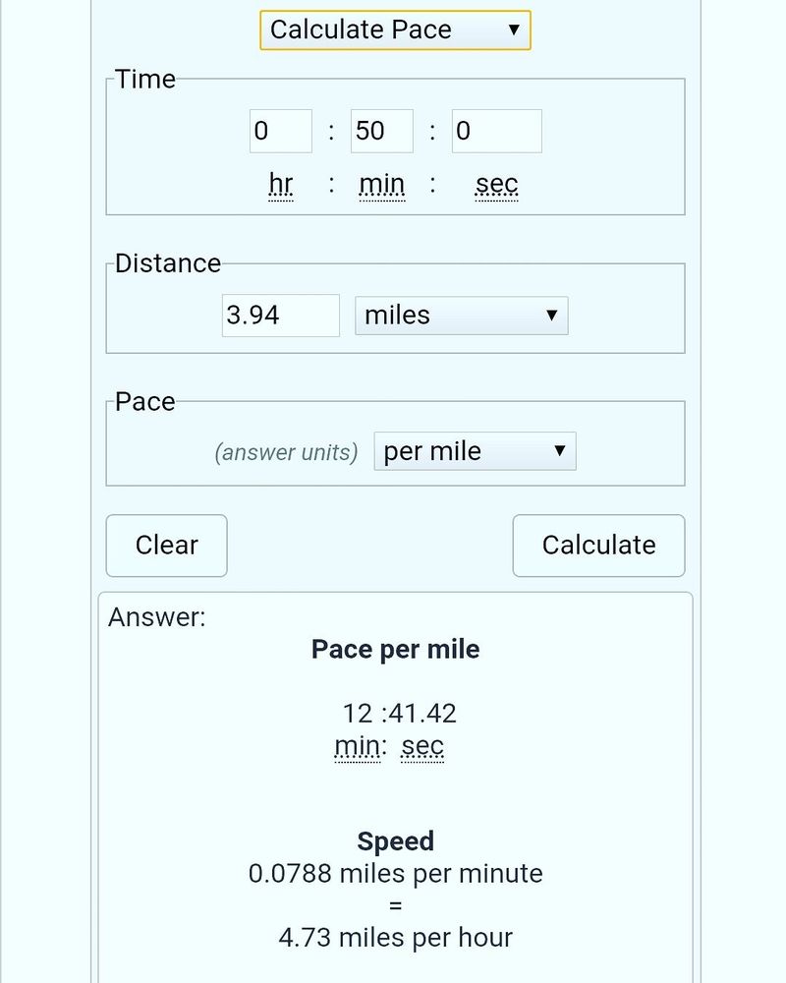Click the minutes input field showing 50
786x983 pixels.
point(381,131)
